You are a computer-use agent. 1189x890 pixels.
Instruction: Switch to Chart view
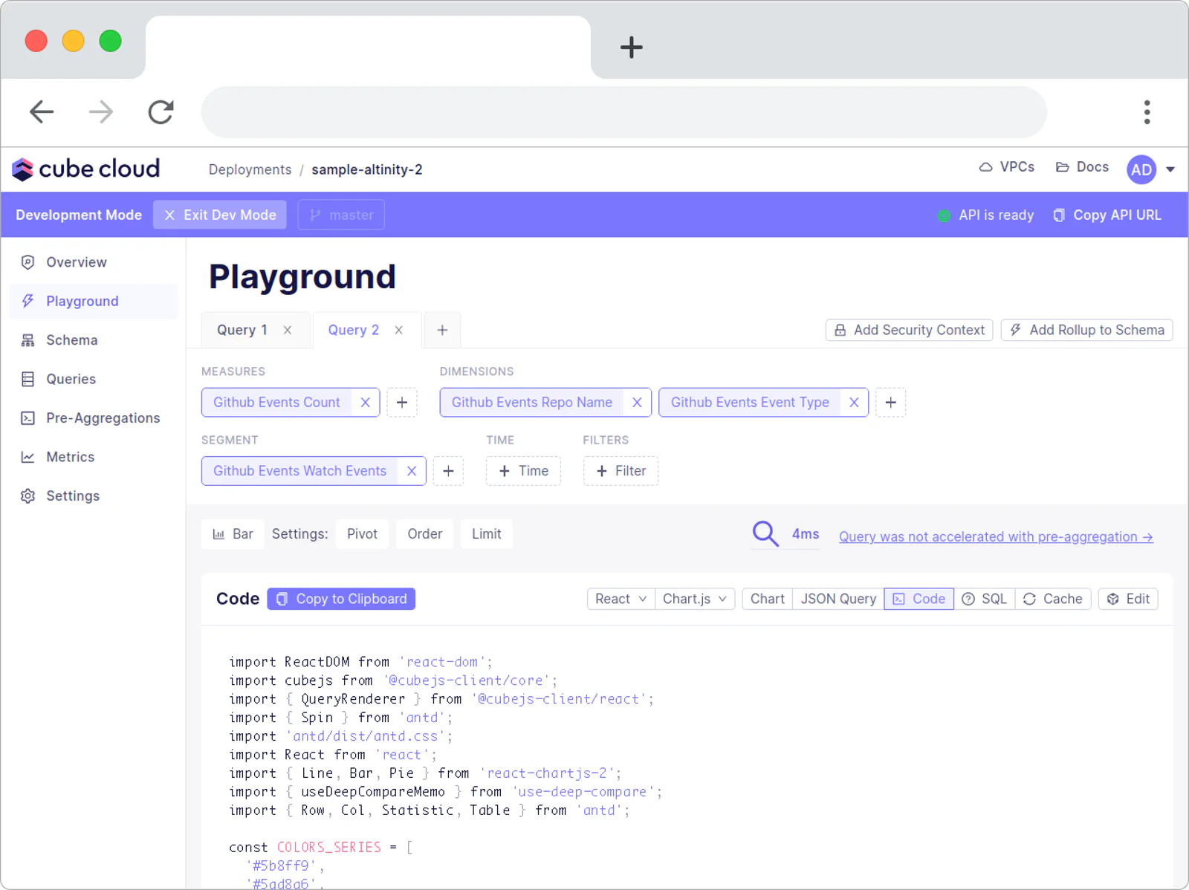(767, 599)
